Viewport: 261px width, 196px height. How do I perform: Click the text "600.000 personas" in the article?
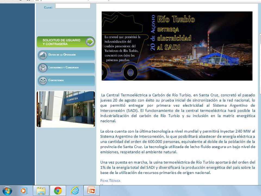pyautogui.click(x=163, y=142)
